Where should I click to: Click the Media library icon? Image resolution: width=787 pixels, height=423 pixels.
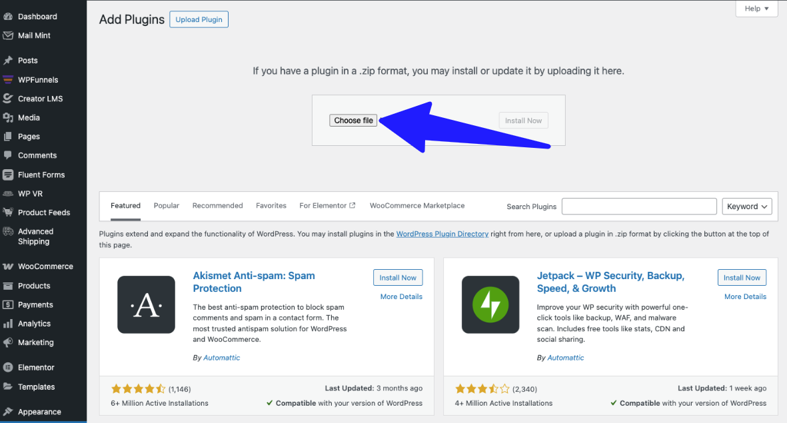coord(7,118)
